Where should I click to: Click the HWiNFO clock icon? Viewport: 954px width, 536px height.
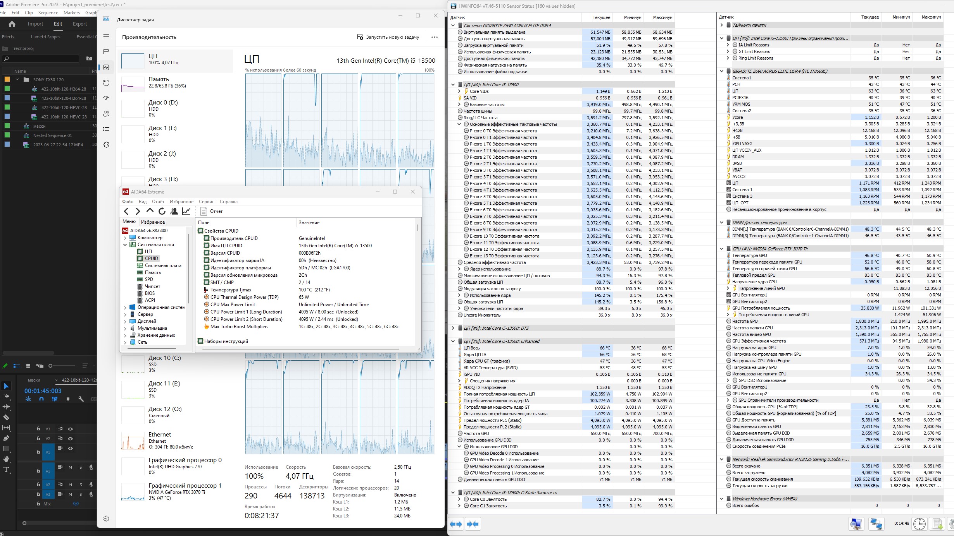point(919,524)
